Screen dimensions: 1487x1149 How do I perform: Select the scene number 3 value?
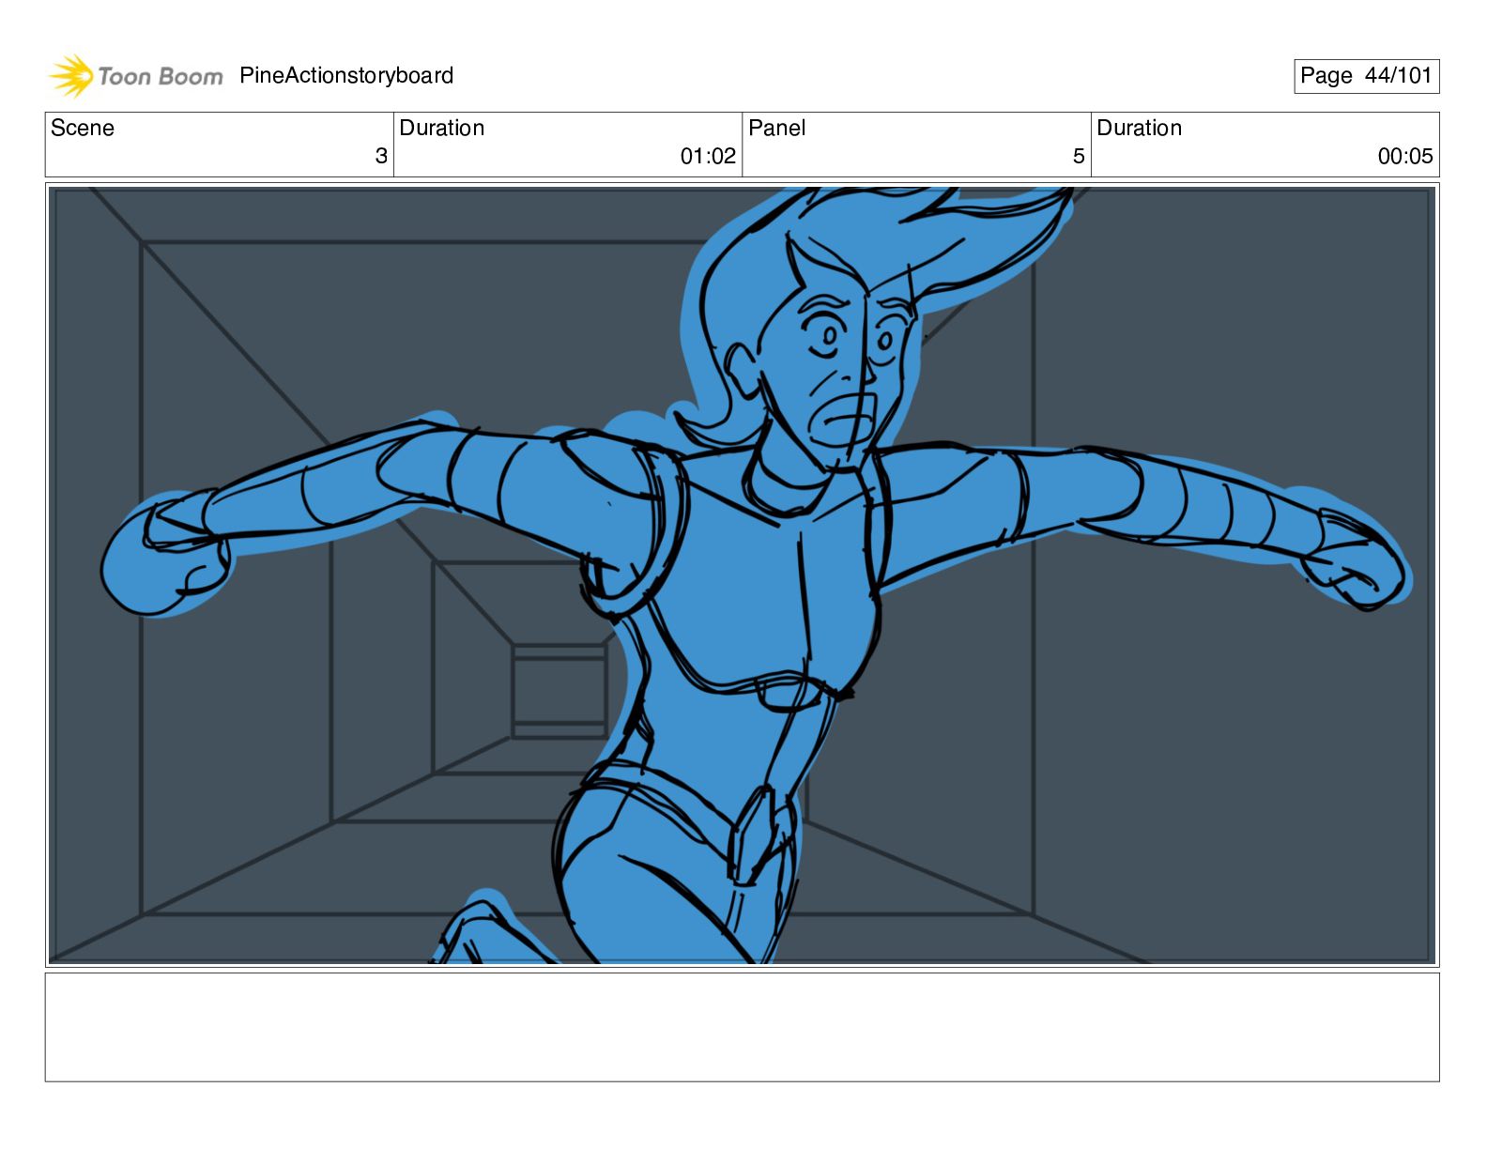coord(380,157)
